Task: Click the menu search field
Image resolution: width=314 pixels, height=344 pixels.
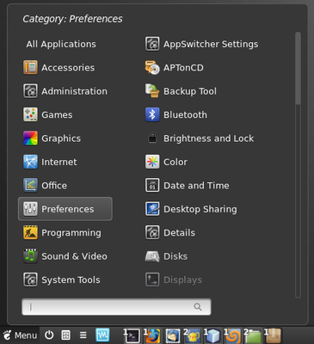Action: [x=116, y=307]
